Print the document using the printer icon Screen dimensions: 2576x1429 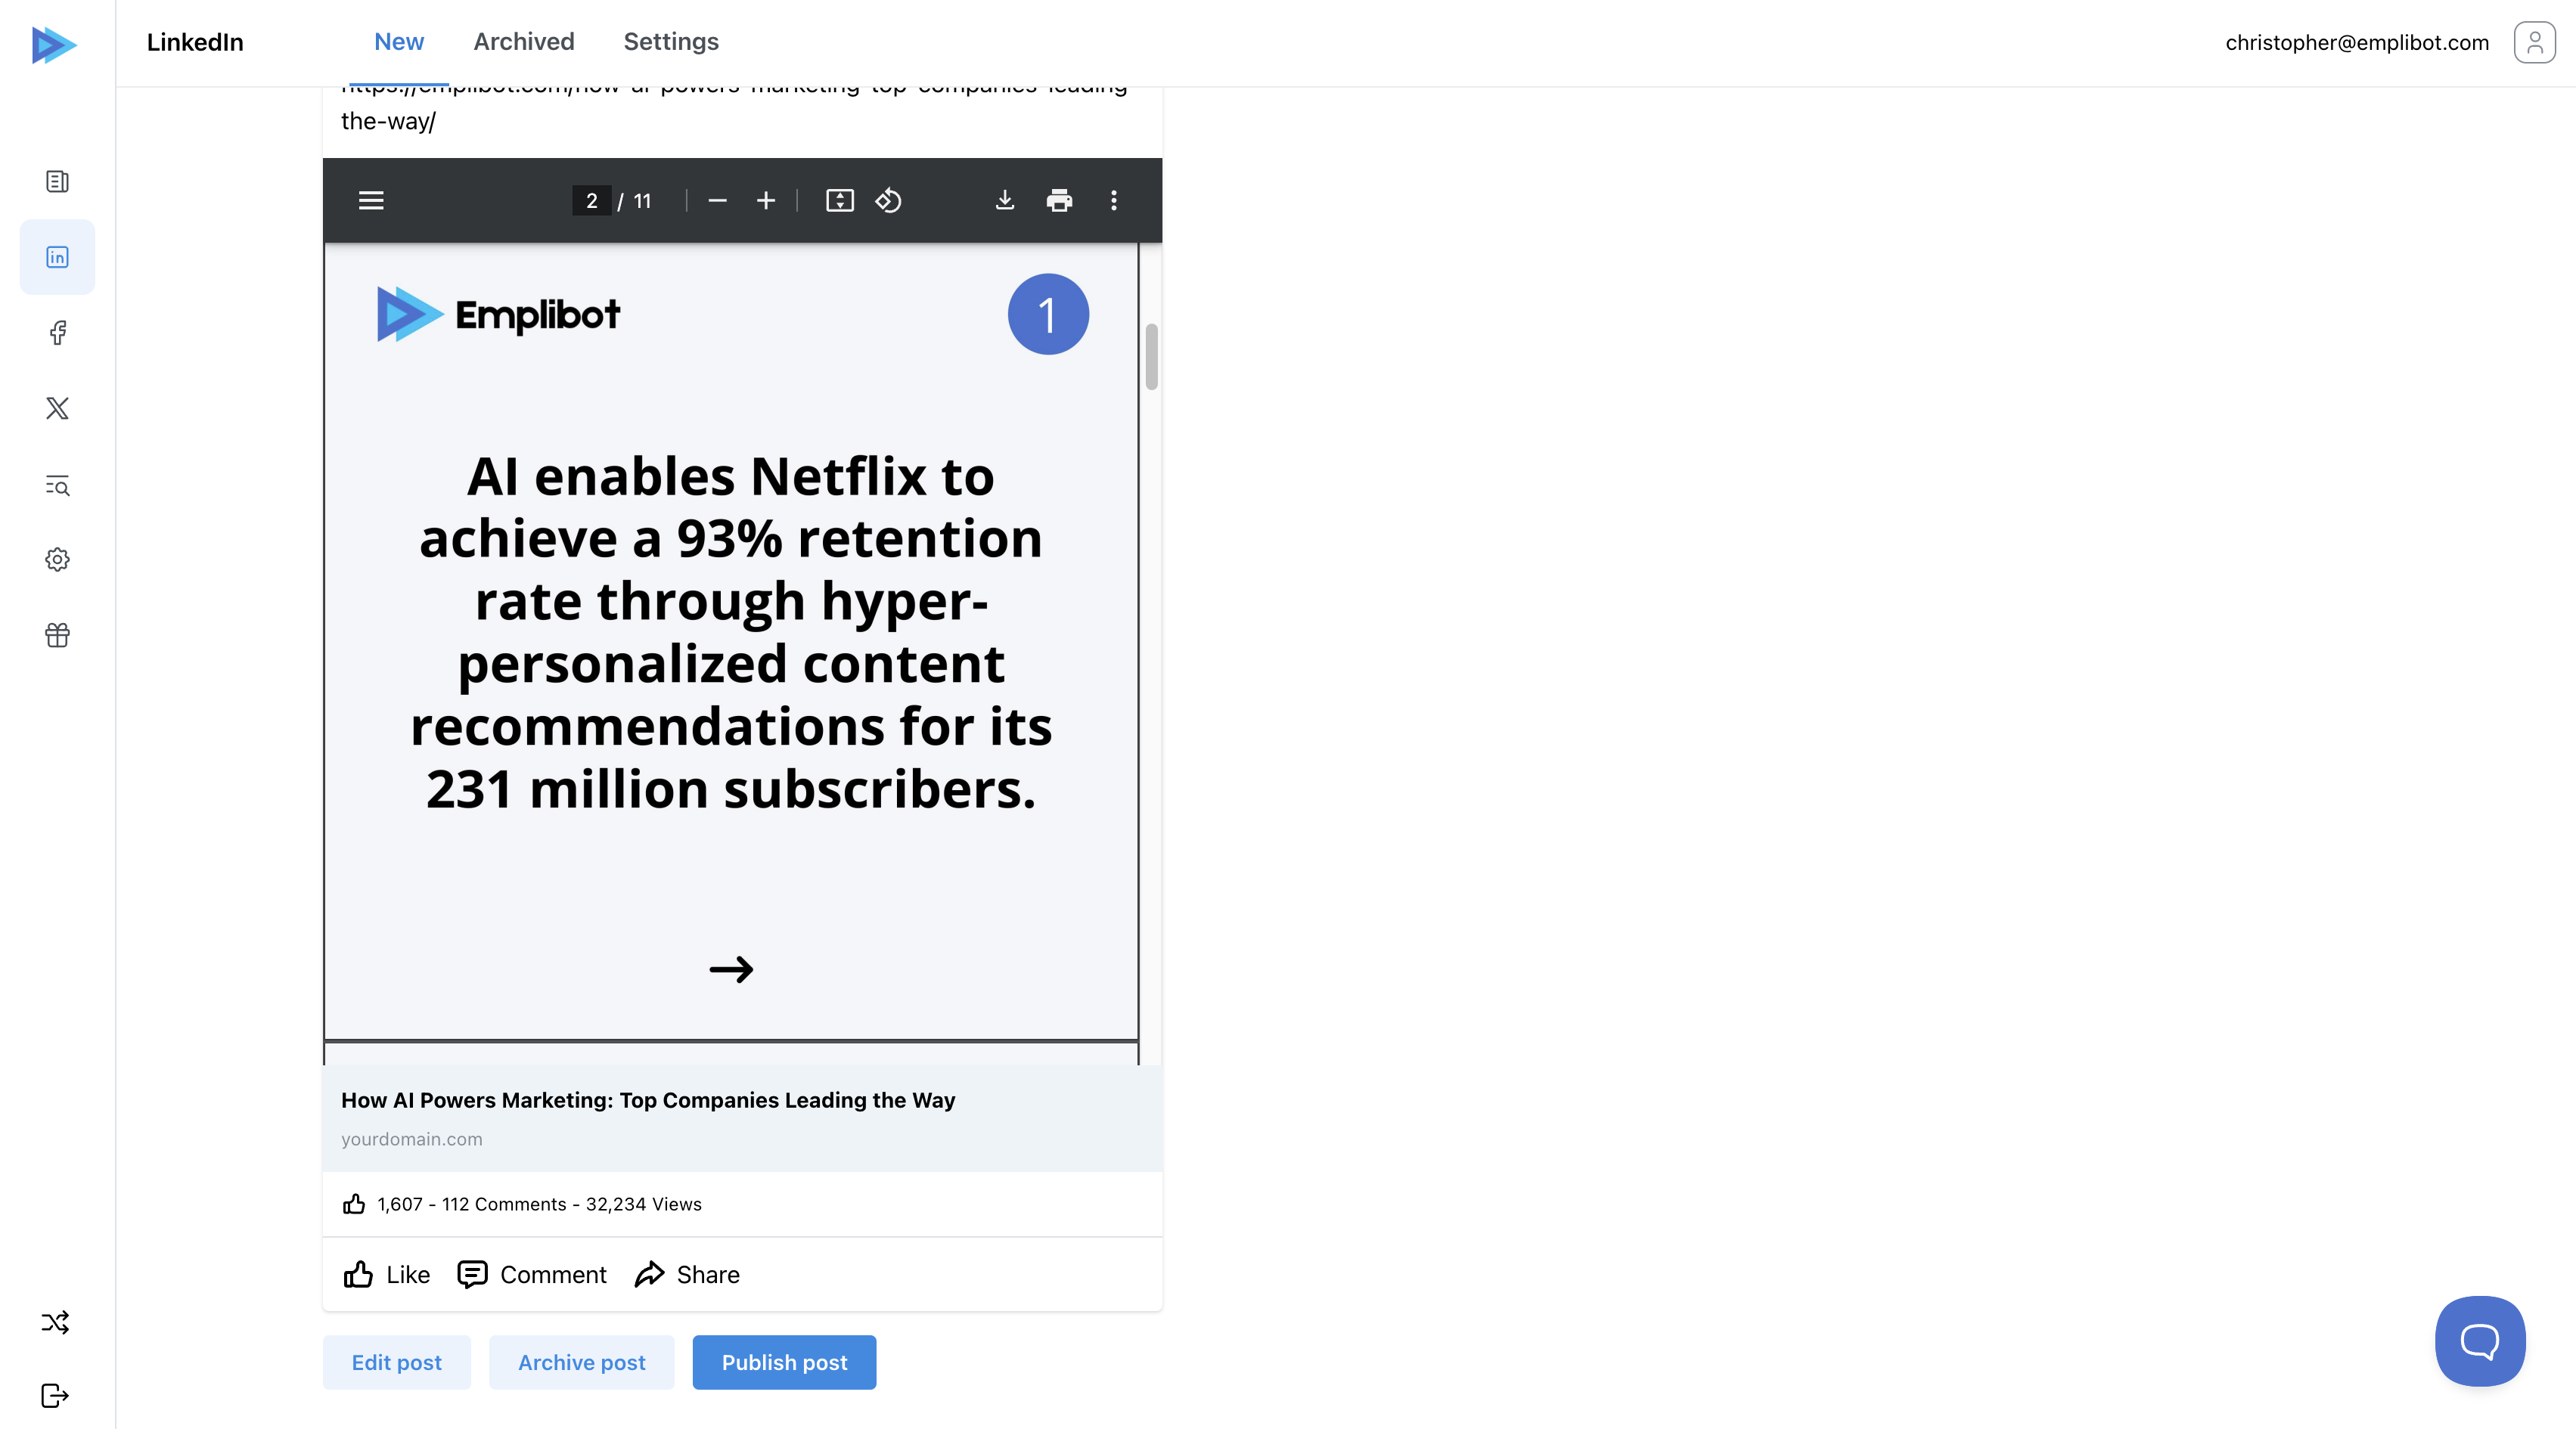tap(1059, 200)
